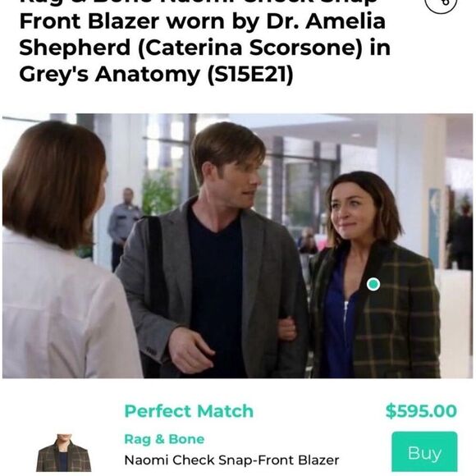Click "Caterina Scorsone" in the heading
The width and height of the screenshot is (476, 476).
coord(250,48)
